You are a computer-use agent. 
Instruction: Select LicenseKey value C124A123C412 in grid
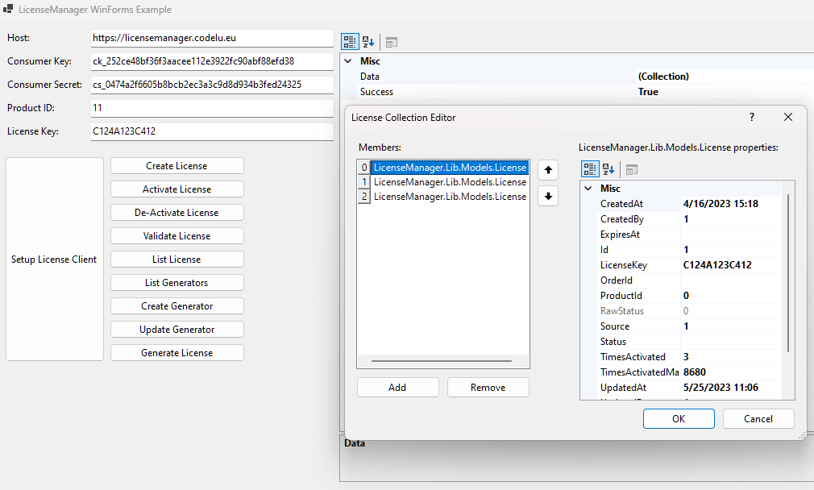pos(717,264)
